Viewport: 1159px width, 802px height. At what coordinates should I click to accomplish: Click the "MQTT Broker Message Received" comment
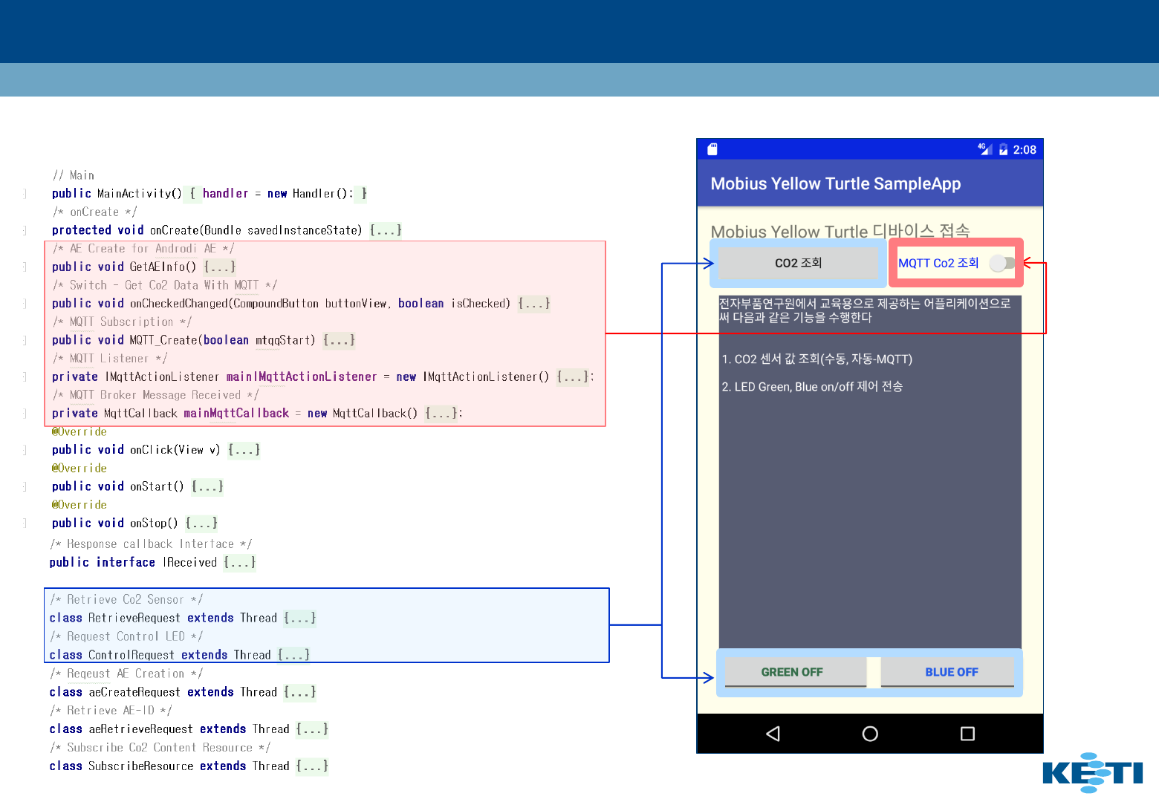(x=156, y=395)
